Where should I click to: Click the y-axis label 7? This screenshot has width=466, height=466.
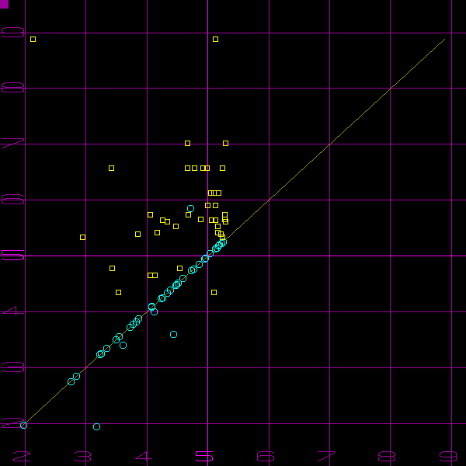[x=12, y=144]
